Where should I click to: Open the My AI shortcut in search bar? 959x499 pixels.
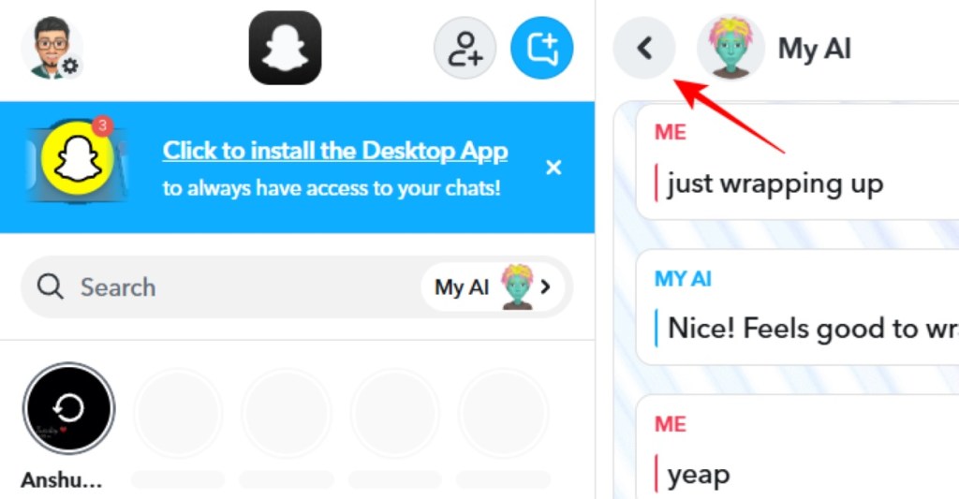[493, 286]
